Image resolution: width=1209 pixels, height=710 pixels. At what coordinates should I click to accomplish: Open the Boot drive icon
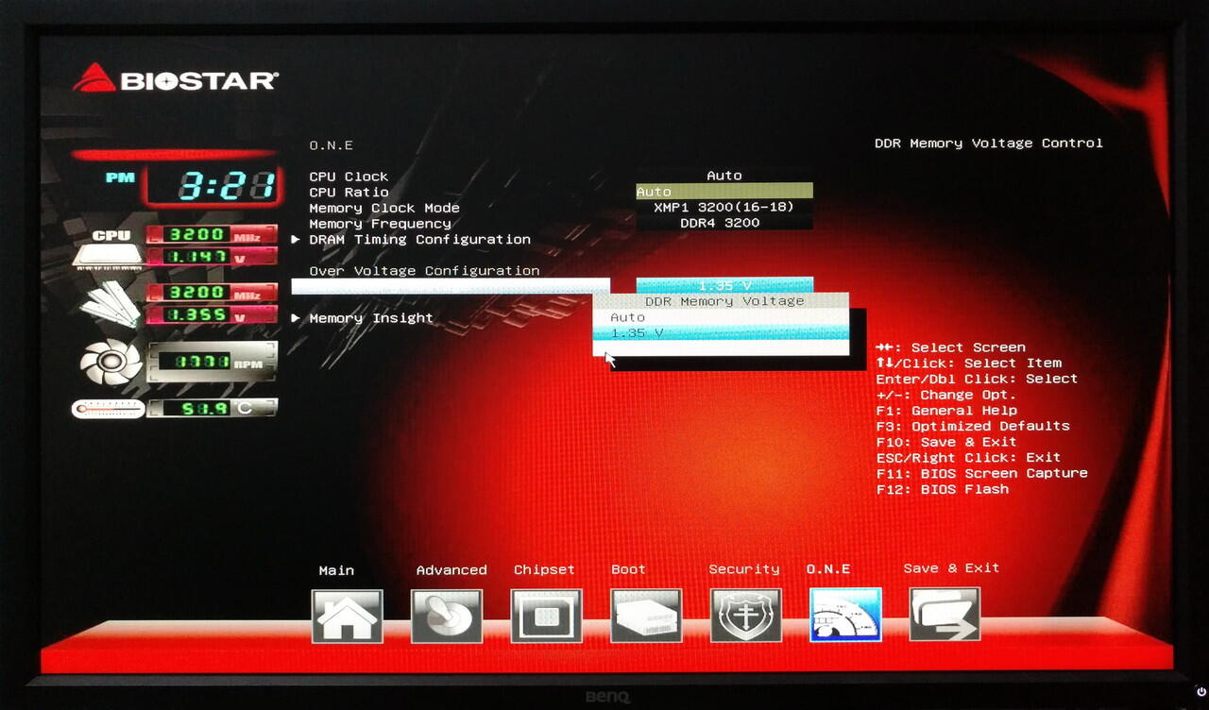pos(646,616)
